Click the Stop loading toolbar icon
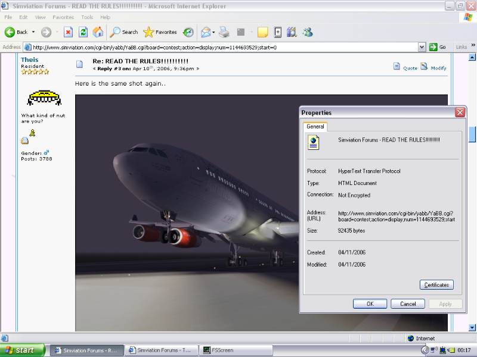Screen dimensions: 477x357 (68, 32)
